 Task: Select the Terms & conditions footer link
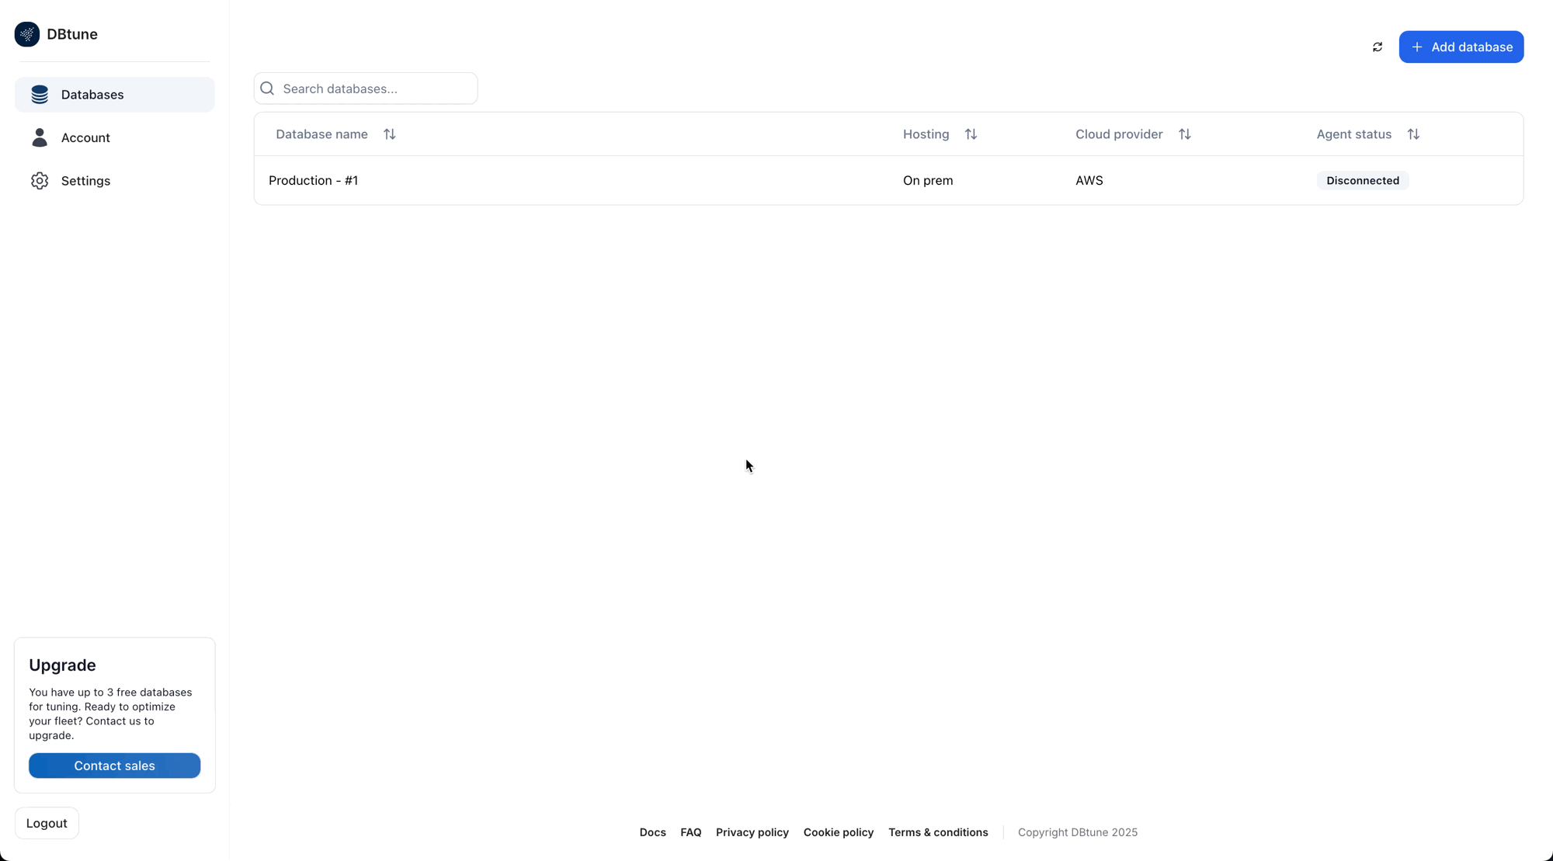coord(938,832)
